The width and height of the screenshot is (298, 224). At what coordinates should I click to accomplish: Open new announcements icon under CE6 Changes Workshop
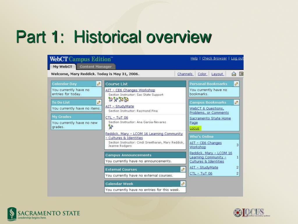[x=110, y=99]
